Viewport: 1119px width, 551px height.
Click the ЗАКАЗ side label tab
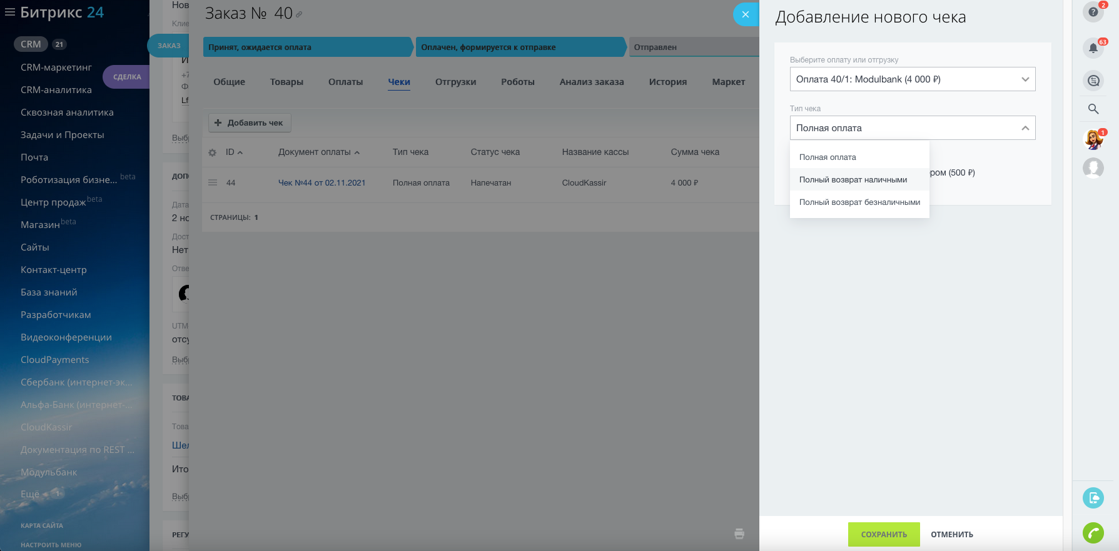pos(169,46)
